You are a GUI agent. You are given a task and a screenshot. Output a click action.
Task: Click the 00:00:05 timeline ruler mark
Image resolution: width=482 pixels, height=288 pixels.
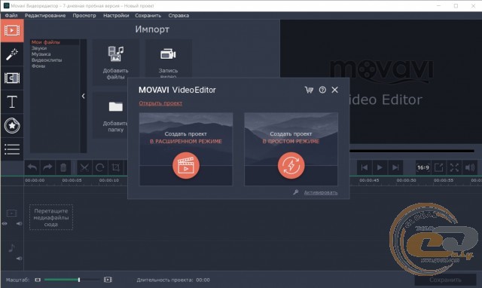72,180
